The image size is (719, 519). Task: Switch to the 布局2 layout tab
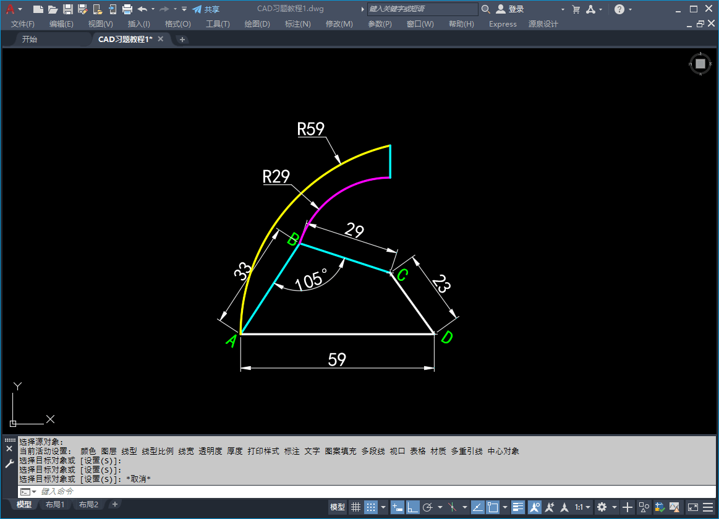click(x=88, y=504)
